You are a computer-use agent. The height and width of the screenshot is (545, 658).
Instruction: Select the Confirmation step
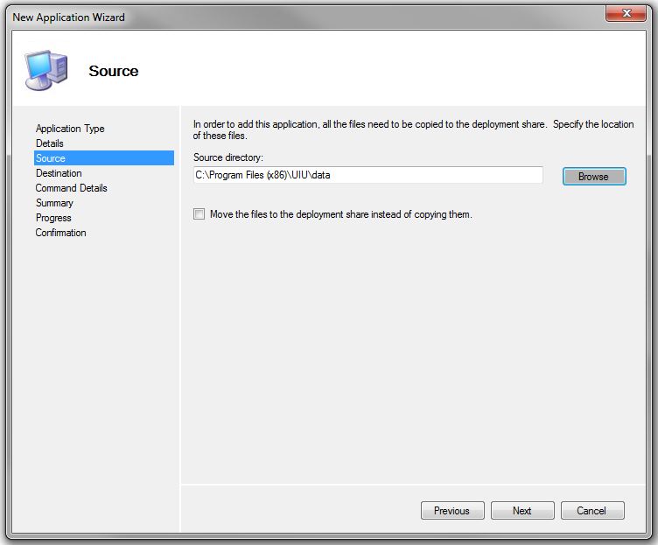click(x=60, y=233)
